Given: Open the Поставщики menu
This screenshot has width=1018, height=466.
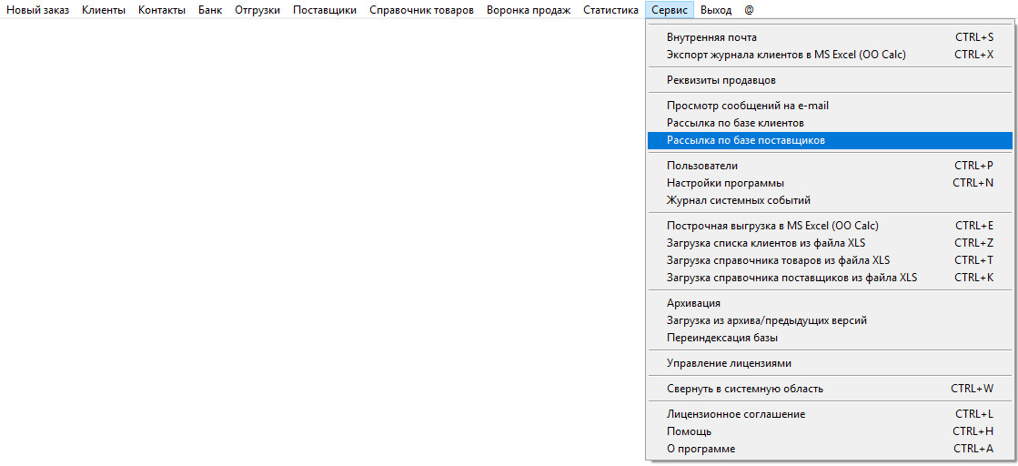Looking at the screenshot, I should tap(325, 10).
